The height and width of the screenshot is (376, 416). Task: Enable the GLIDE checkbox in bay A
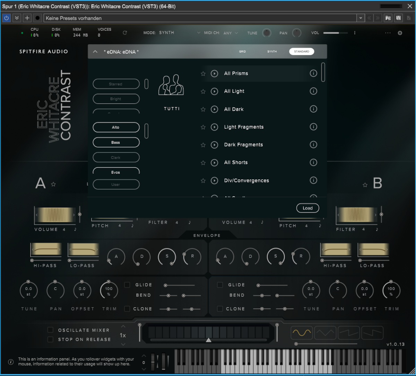127,285
